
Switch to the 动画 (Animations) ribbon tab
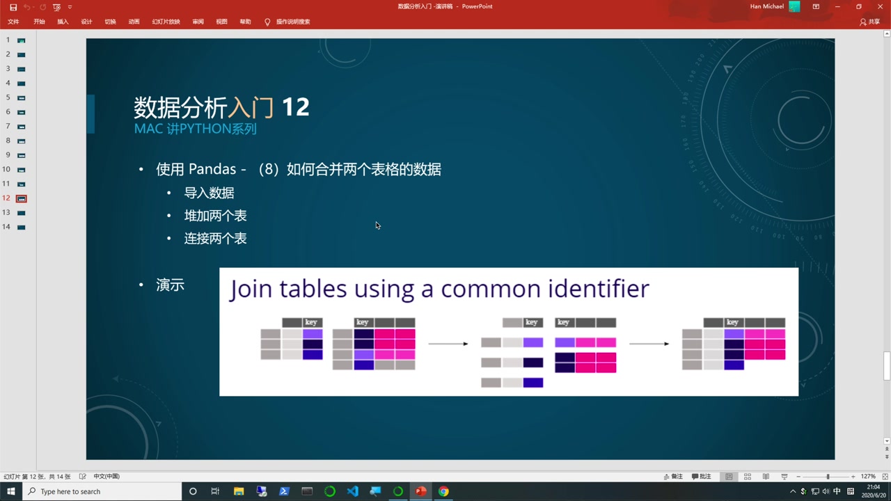click(134, 22)
